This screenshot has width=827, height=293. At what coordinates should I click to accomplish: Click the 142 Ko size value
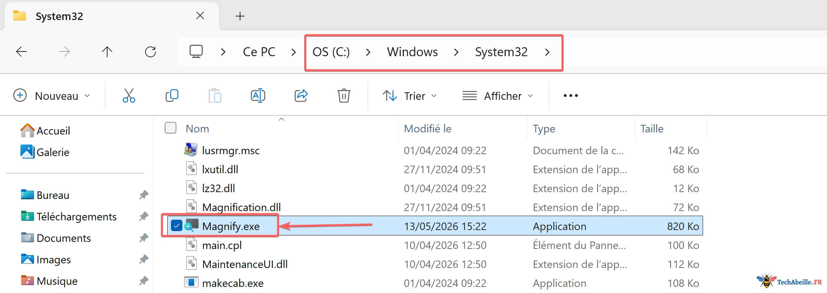(683, 150)
